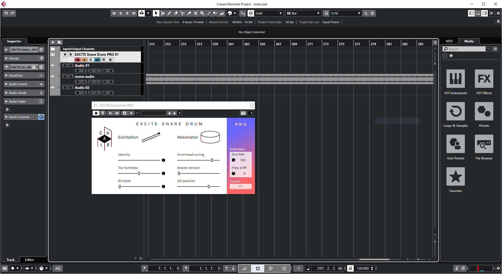Switch to the VSTi tab
Screen dimensions: 502x274
point(449,41)
